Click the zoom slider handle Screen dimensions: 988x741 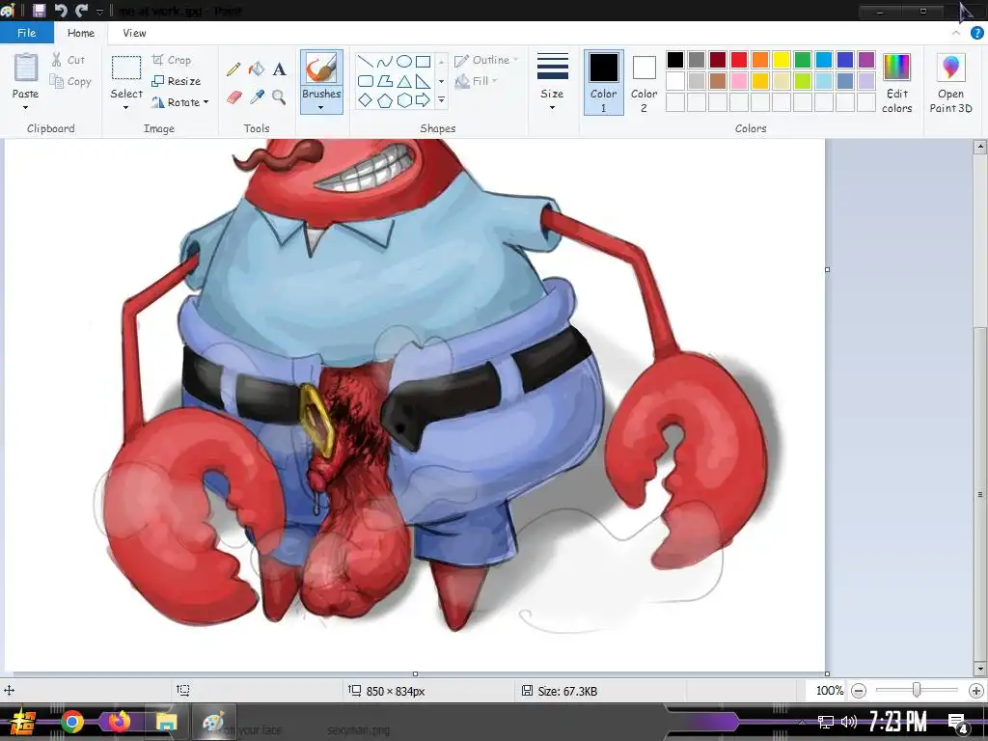pos(917,691)
